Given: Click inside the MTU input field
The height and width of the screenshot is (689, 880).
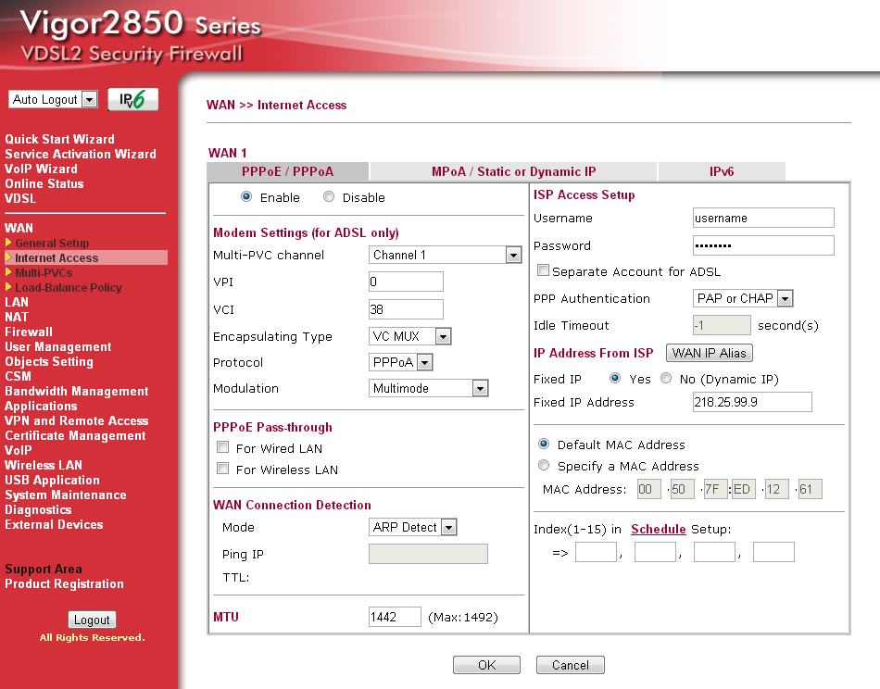Looking at the screenshot, I should pyautogui.click(x=395, y=615).
